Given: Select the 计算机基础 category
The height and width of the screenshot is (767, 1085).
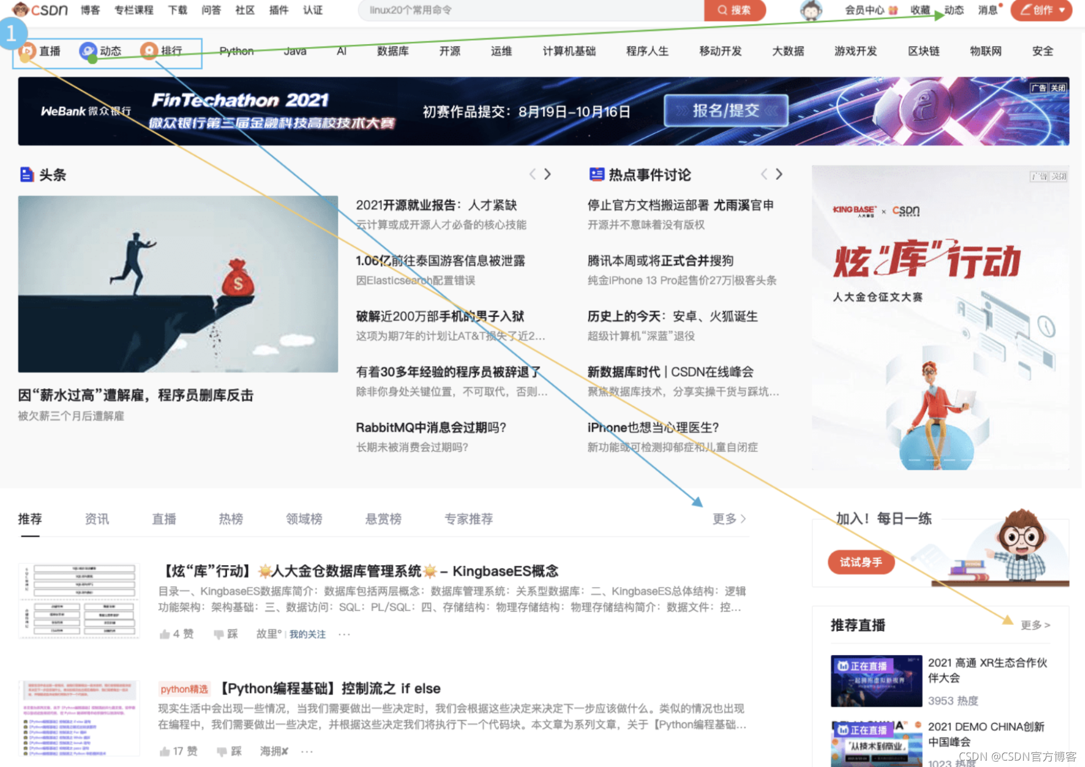Looking at the screenshot, I should click(569, 51).
